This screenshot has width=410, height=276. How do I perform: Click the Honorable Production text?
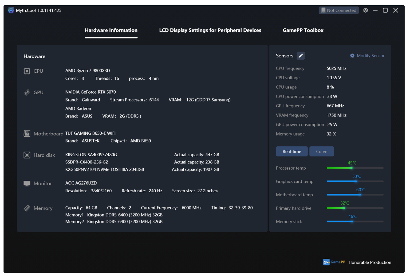(370, 262)
